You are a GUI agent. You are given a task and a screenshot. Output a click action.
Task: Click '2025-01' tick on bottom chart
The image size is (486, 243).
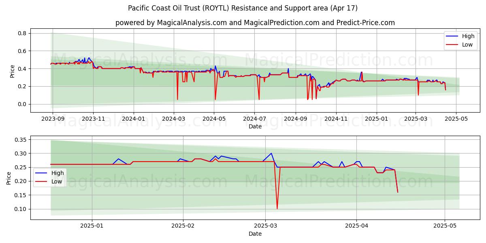point(92,226)
